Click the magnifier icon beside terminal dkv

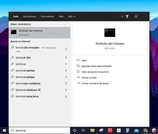(x=12, y=57)
